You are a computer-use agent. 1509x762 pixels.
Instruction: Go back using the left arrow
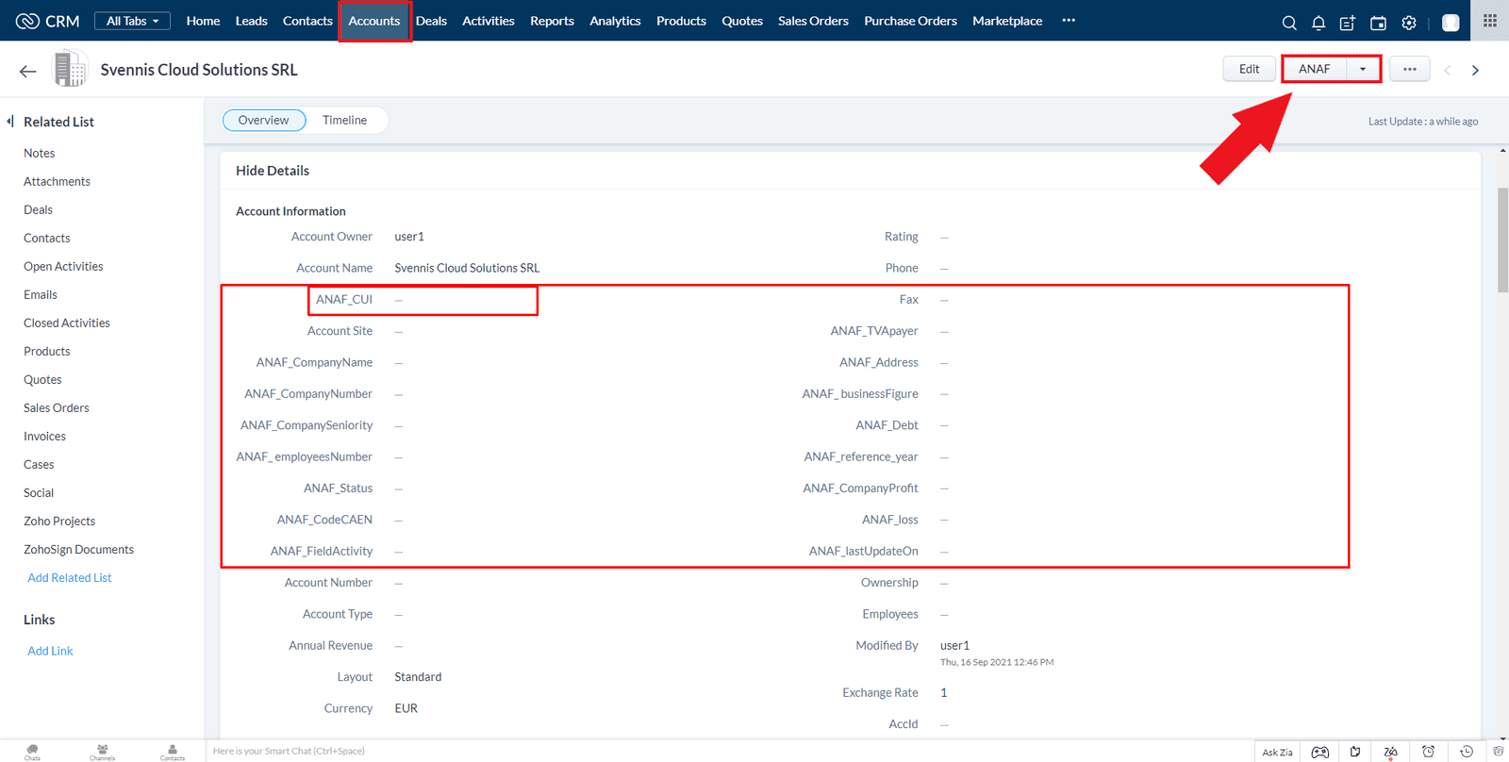pos(27,71)
